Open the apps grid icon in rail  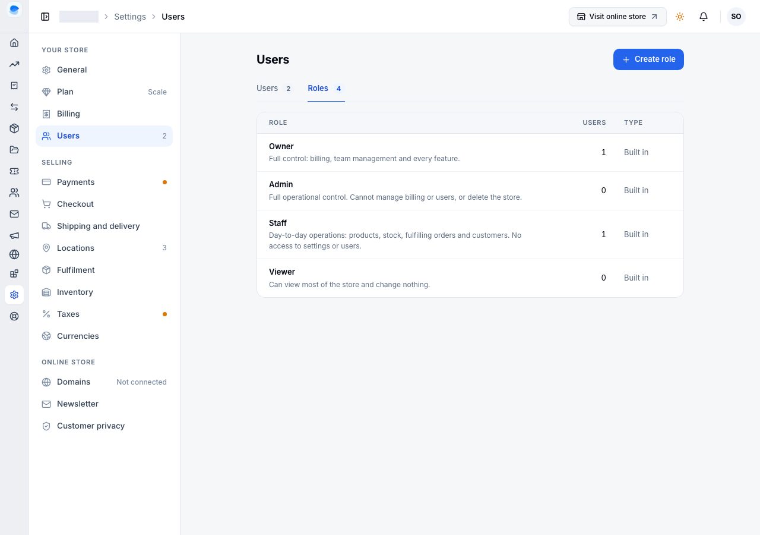point(14,273)
